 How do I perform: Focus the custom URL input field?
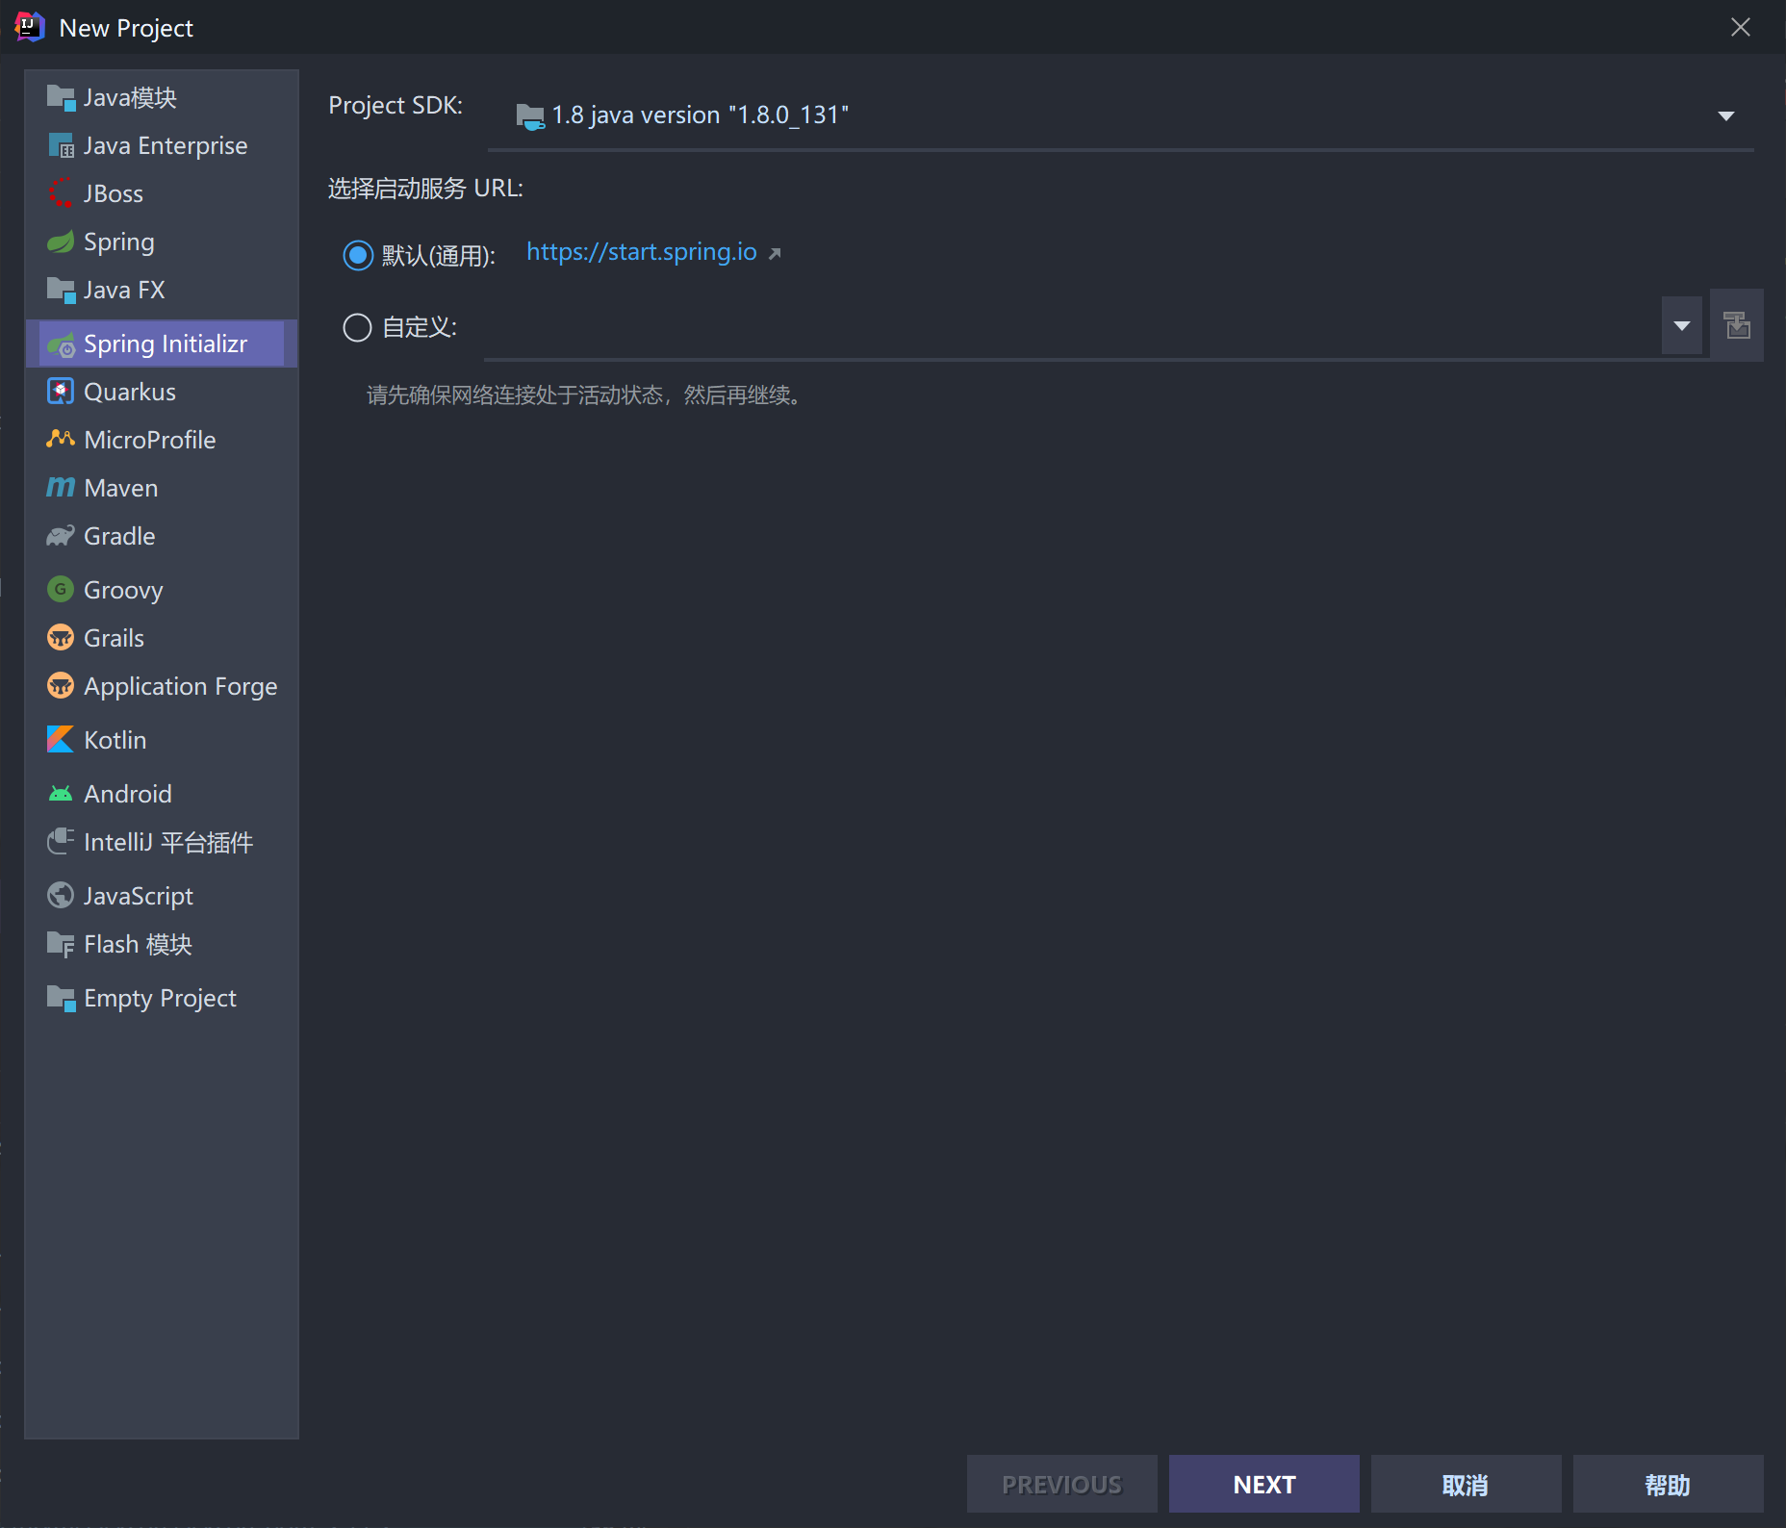coord(1072,327)
